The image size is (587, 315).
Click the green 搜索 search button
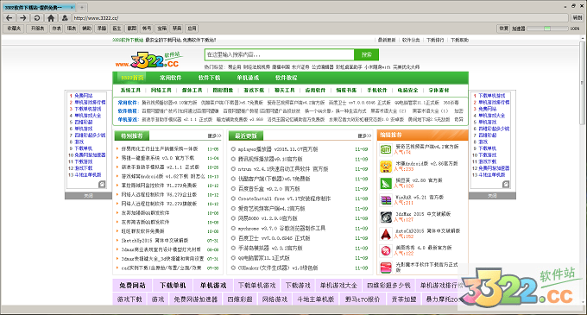tap(367, 54)
